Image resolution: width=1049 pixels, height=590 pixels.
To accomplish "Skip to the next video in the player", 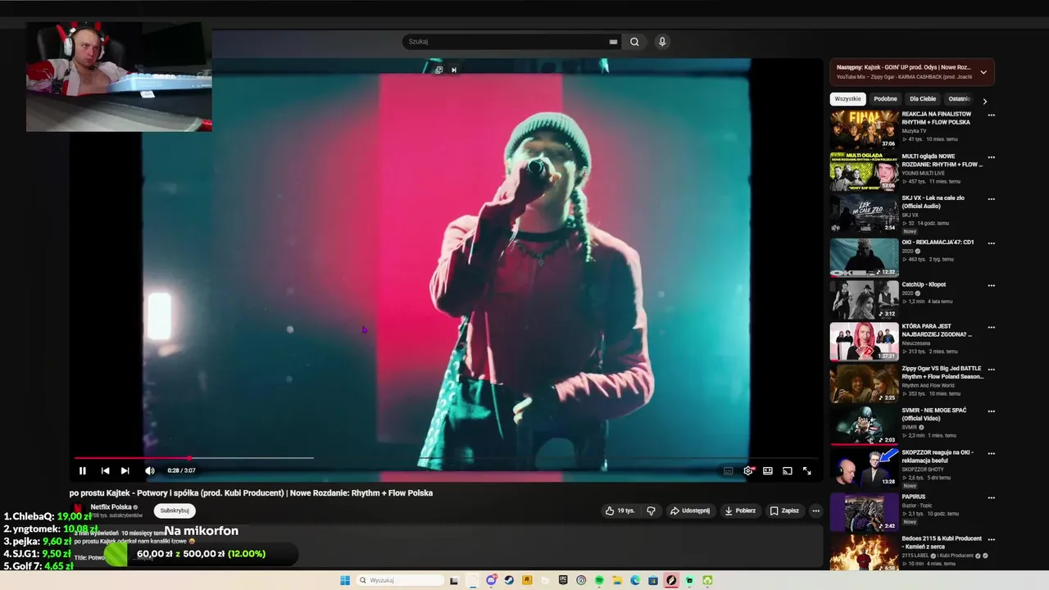I will (125, 470).
